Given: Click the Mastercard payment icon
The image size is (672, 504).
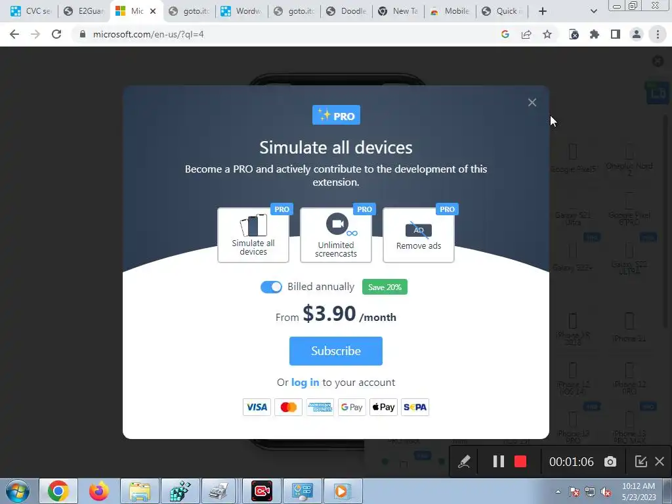Looking at the screenshot, I should [x=289, y=407].
